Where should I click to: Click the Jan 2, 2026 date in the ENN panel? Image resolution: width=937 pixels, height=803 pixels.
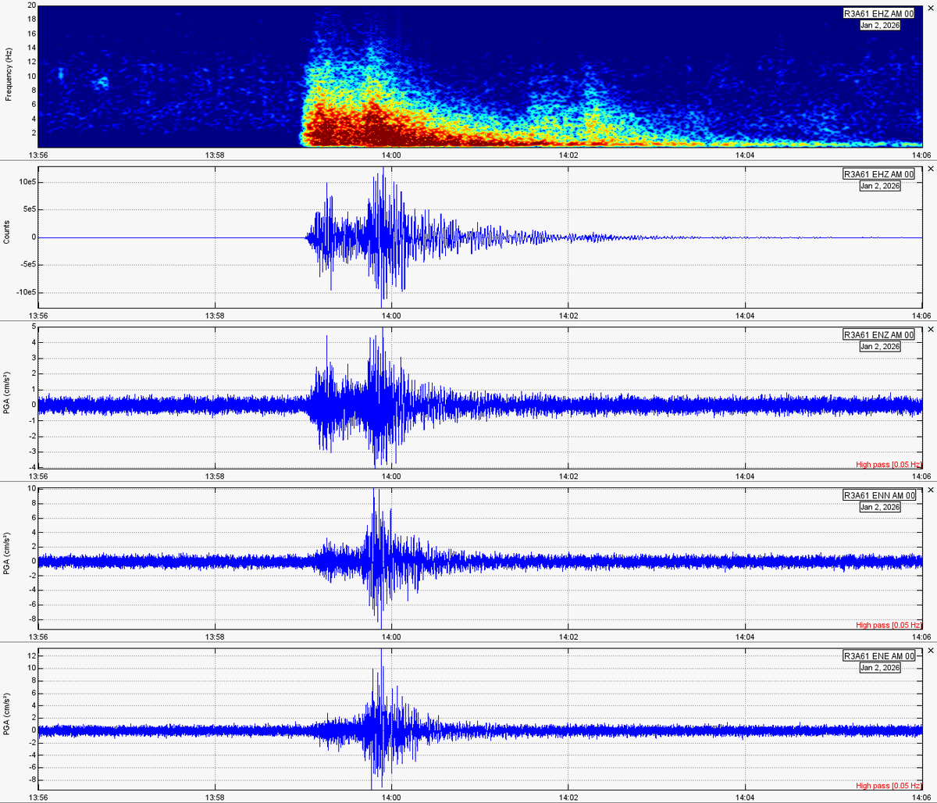pyautogui.click(x=880, y=507)
